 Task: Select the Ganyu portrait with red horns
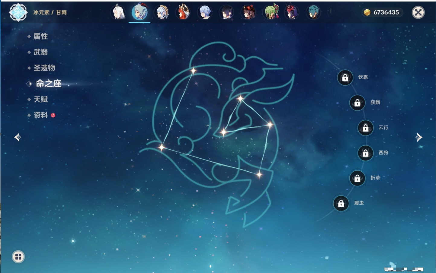coord(139,12)
